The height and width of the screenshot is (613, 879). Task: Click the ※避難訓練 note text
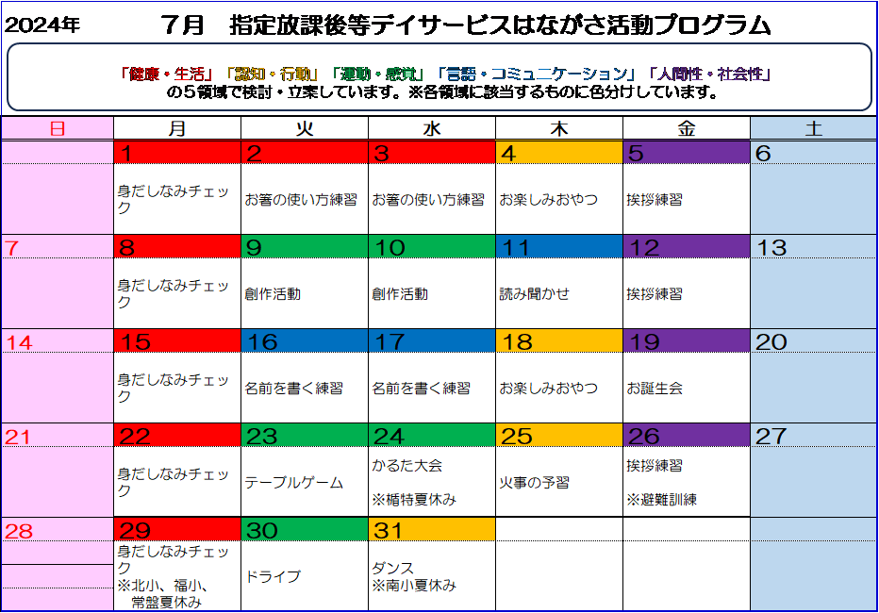tap(661, 500)
